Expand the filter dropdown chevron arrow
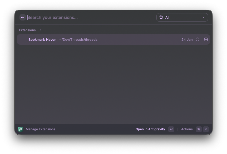Screen dimensions: 227x154 click(204, 17)
